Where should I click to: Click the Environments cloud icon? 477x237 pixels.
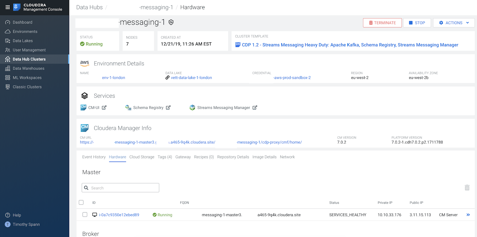[x=8, y=32]
